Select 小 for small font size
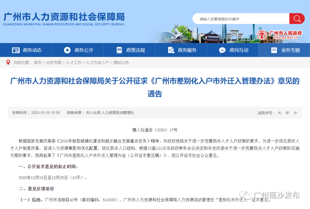 click(x=295, y=113)
